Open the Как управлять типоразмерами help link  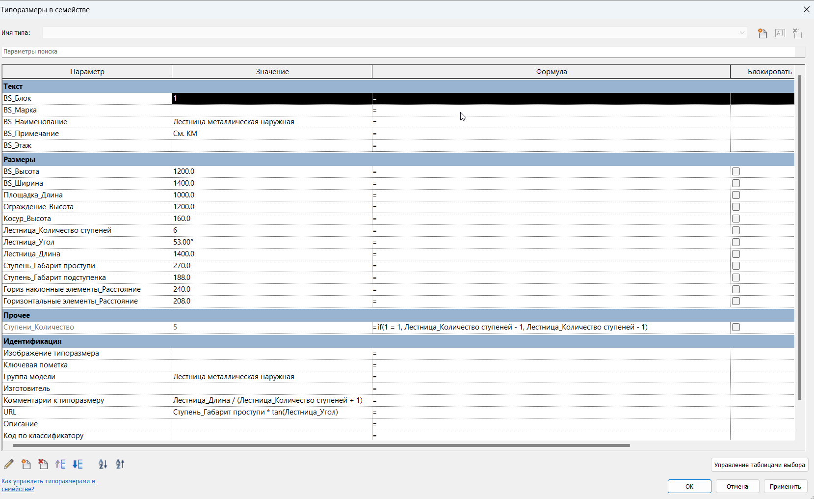click(x=48, y=485)
